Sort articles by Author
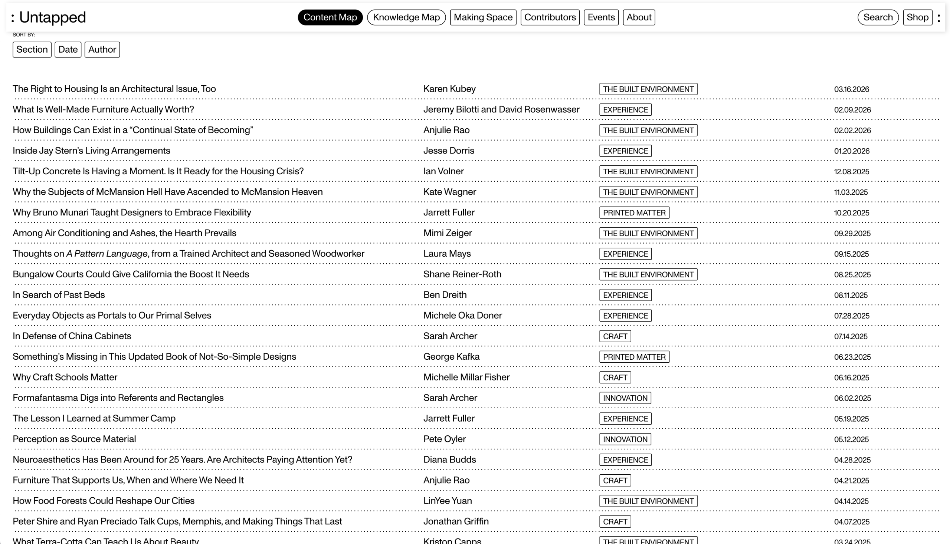 102,49
